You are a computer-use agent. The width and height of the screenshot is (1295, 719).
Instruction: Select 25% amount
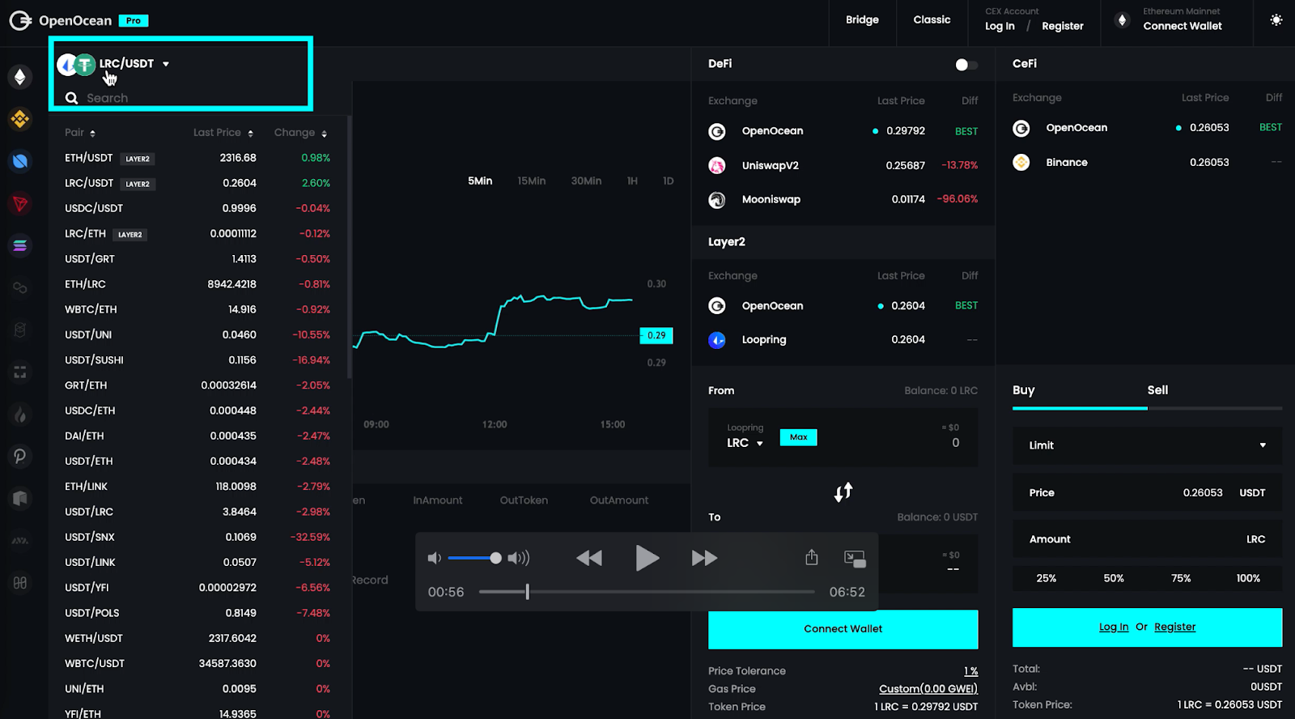coord(1046,578)
